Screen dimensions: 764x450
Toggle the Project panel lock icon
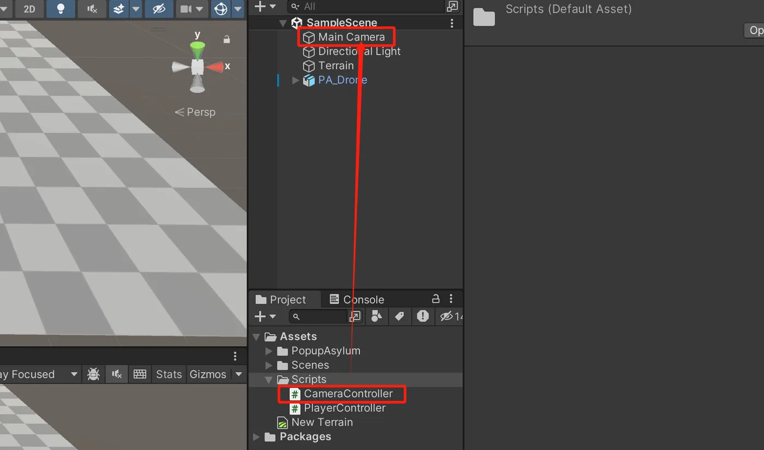point(435,298)
